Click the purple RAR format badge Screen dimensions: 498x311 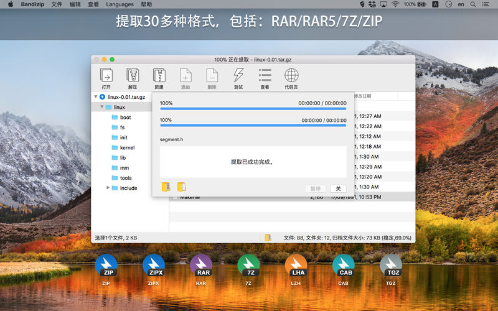200,266
